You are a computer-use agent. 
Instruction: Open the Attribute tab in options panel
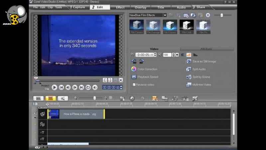point(206,49)
